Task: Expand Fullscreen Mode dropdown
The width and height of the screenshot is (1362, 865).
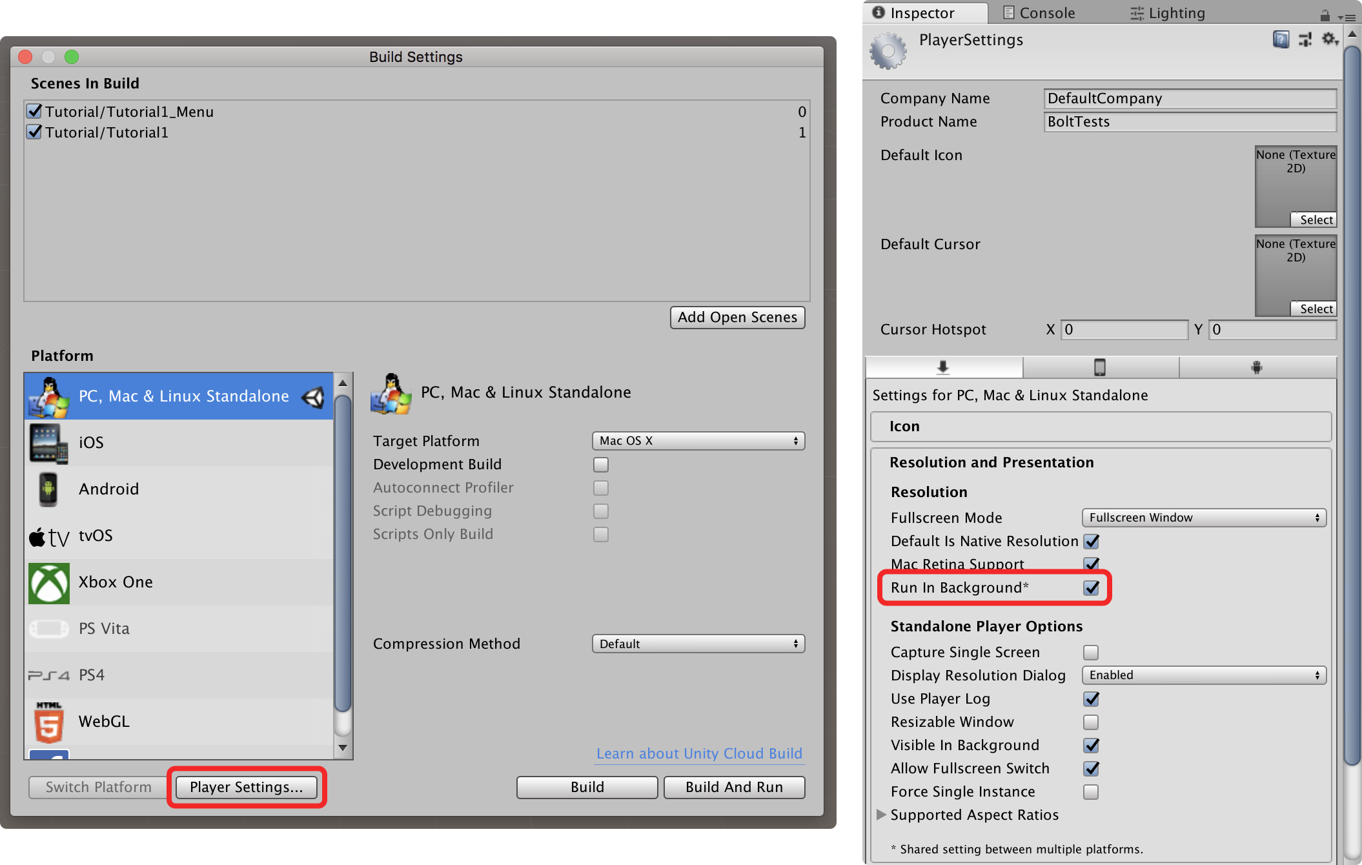Action: 1201,518
